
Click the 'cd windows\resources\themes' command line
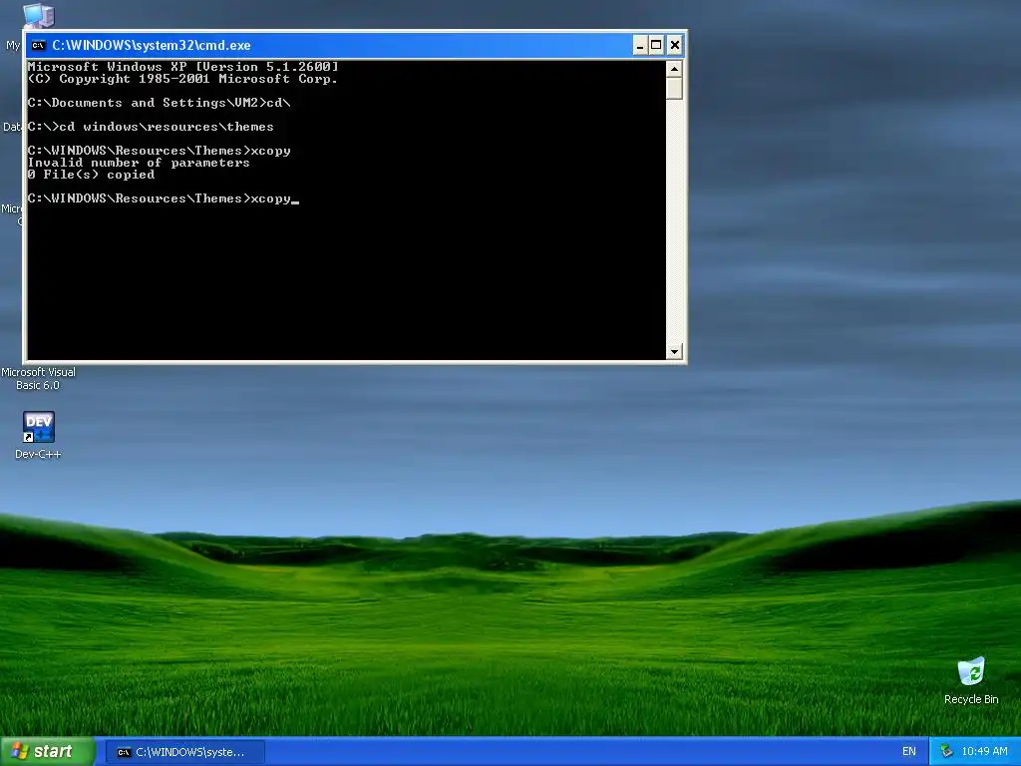pyautogui.click(x=151, y=127)
